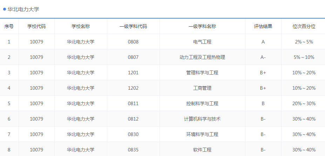Click the blue dot before 华北电力大学 title

5,9
